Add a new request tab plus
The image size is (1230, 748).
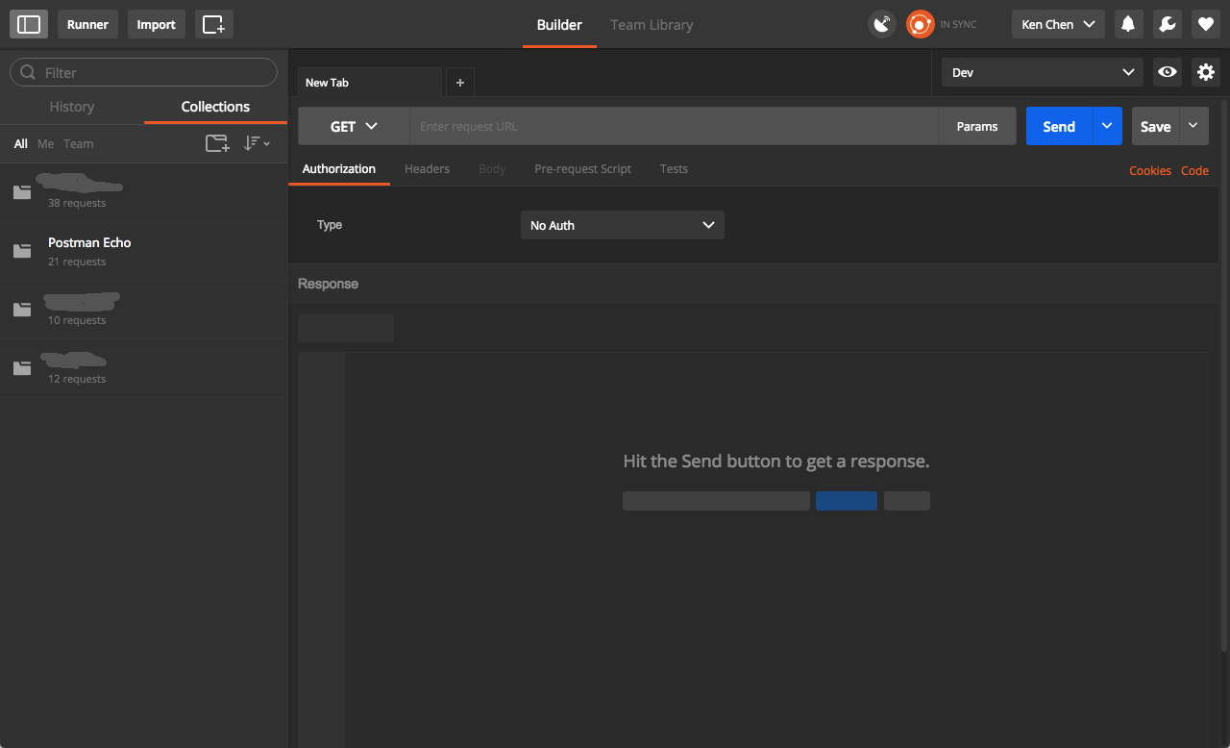[x=459, y=83]
